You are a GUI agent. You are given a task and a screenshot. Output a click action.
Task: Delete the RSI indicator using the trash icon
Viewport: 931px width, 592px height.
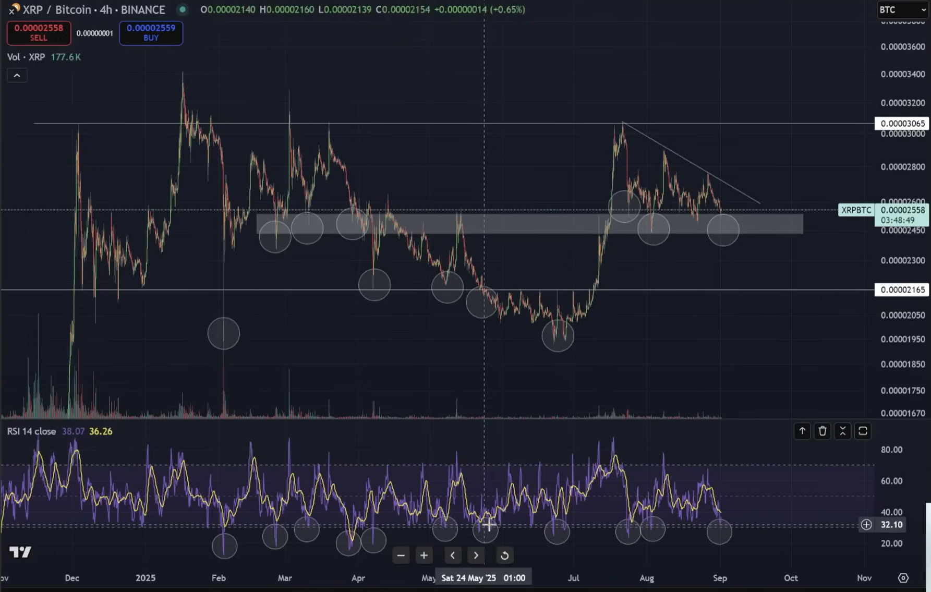pyautogui.click(x=823, y=431)
